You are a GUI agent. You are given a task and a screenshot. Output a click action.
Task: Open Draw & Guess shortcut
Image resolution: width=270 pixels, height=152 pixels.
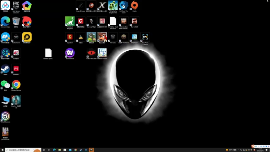(81, 6)
